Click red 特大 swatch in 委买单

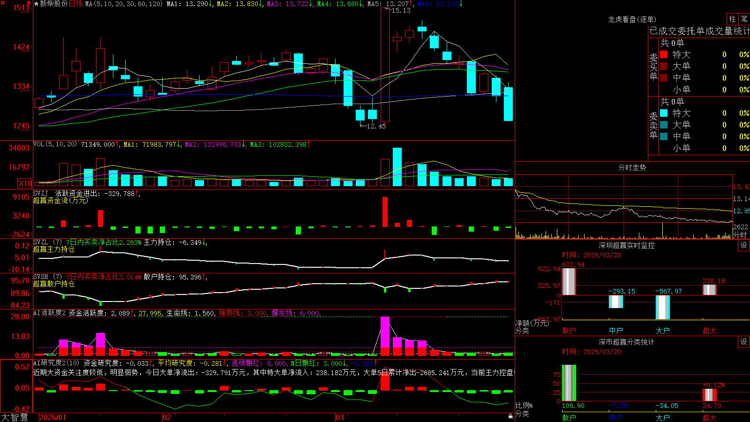[x=664, y=54]
